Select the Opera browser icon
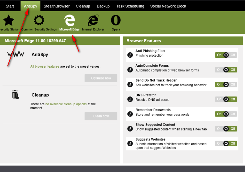This screenshot has width=245, height=172. pyautogui.click(x=116, y=20)
